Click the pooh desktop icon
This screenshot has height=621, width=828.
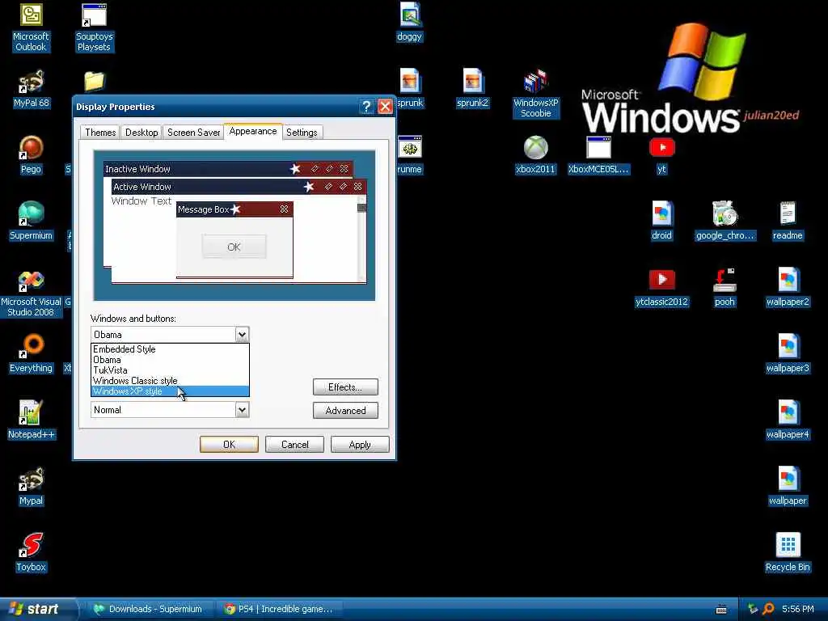tap(724, 288)
